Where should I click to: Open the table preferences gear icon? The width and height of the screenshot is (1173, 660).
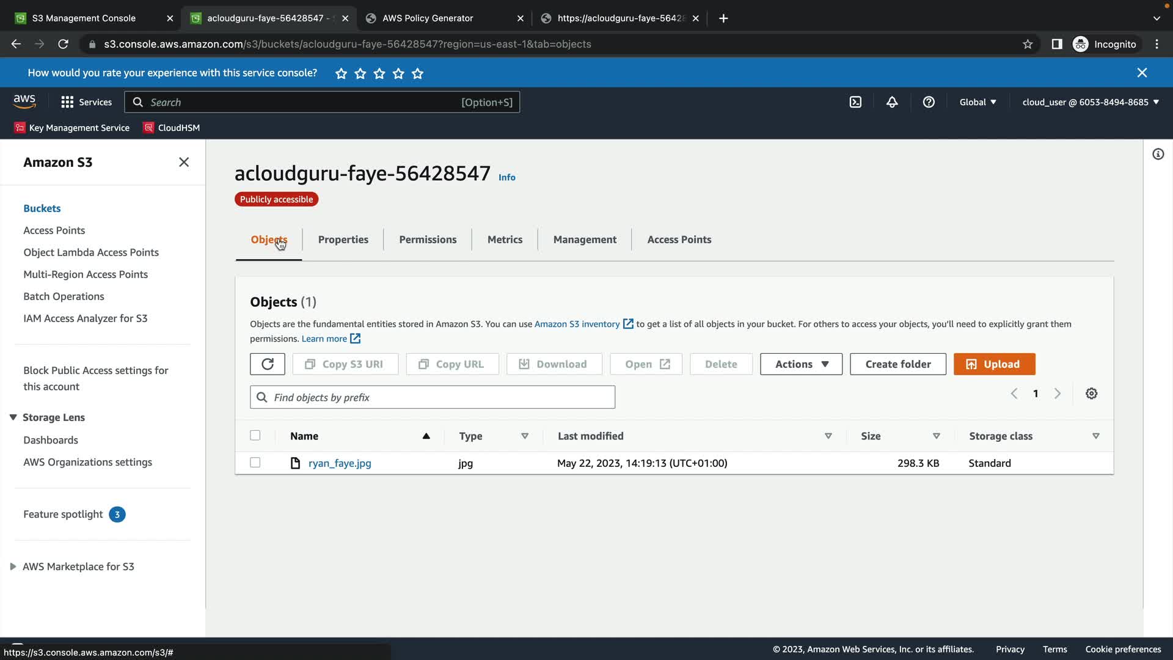(x=1091, y=394)
